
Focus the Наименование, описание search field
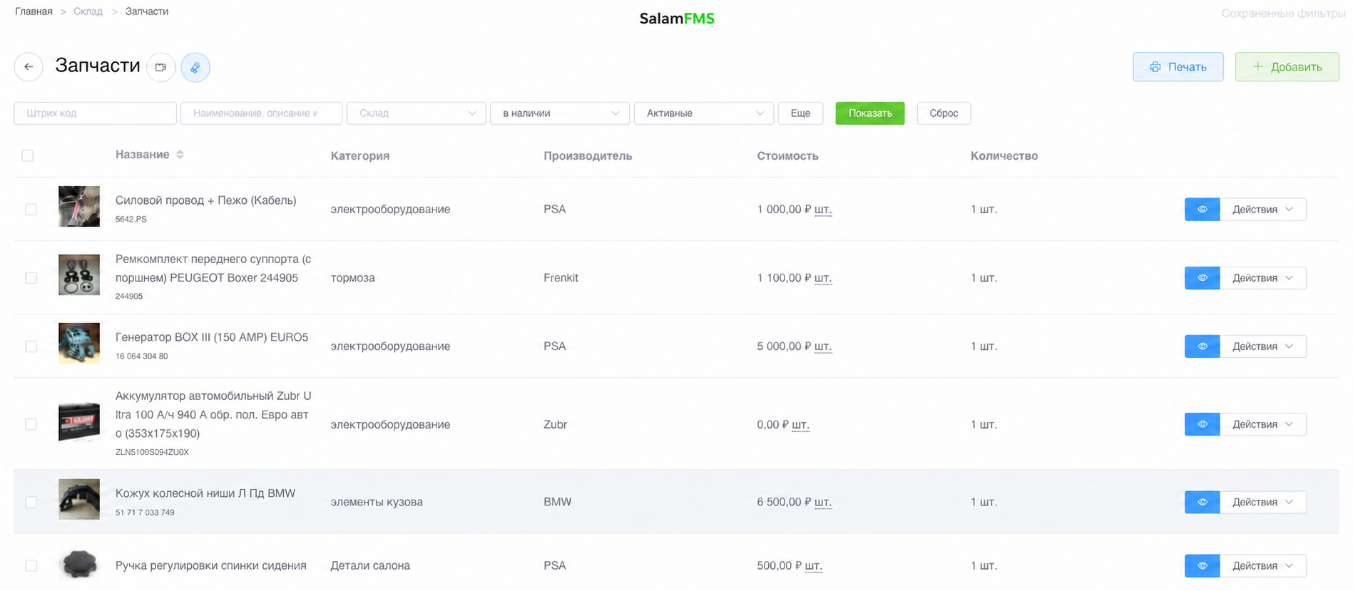pos(261,113)
